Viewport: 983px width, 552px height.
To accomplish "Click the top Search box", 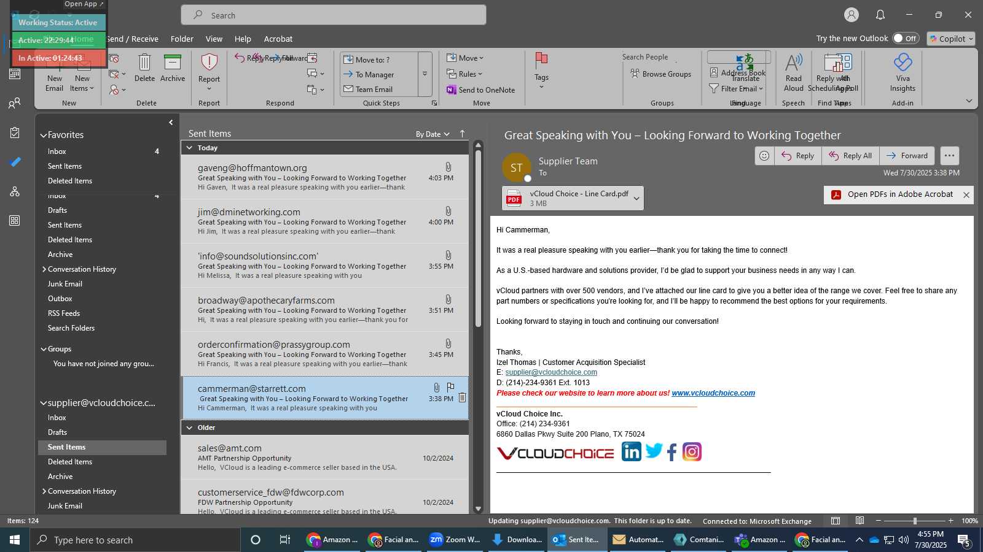I will coord(334,15).
